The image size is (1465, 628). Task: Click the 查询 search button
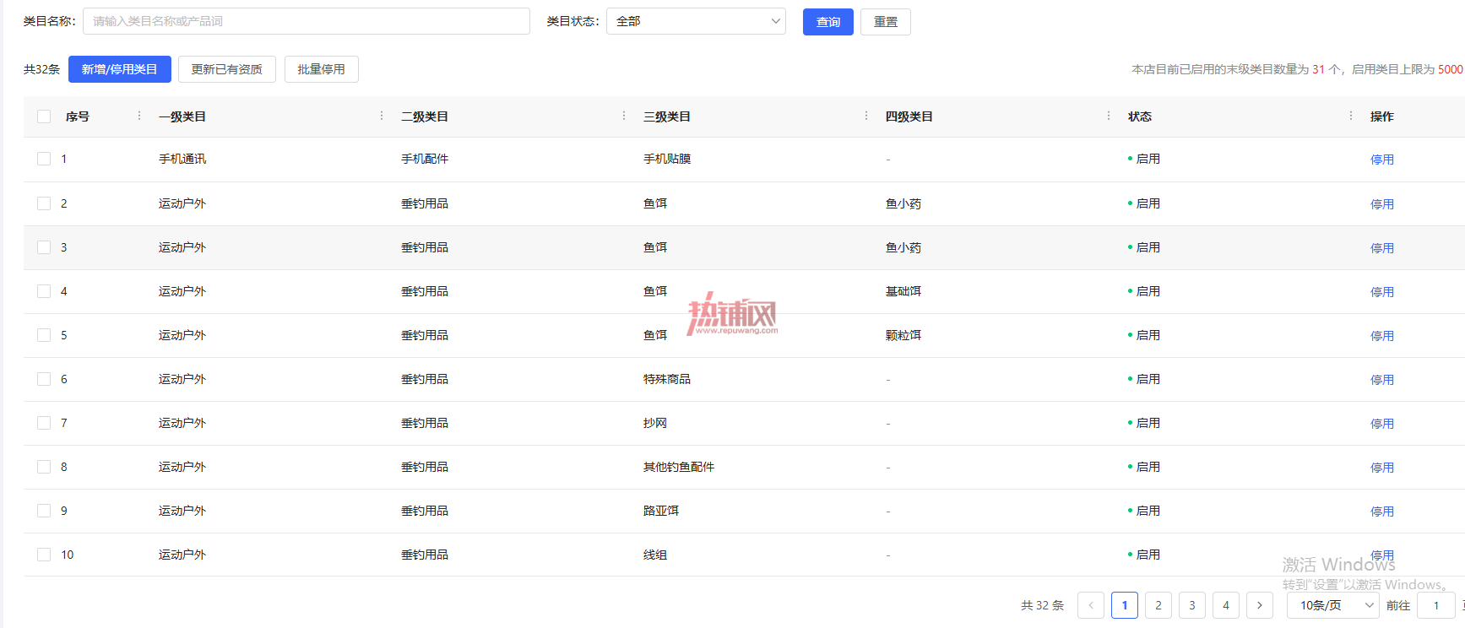pos(828,22)
